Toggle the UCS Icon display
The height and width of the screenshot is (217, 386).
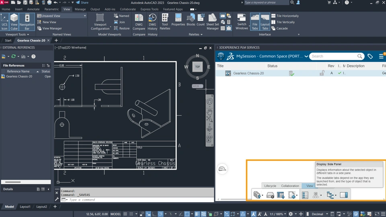(4, 22)
